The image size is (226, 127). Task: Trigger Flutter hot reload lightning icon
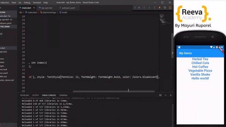tap(160, 7)
